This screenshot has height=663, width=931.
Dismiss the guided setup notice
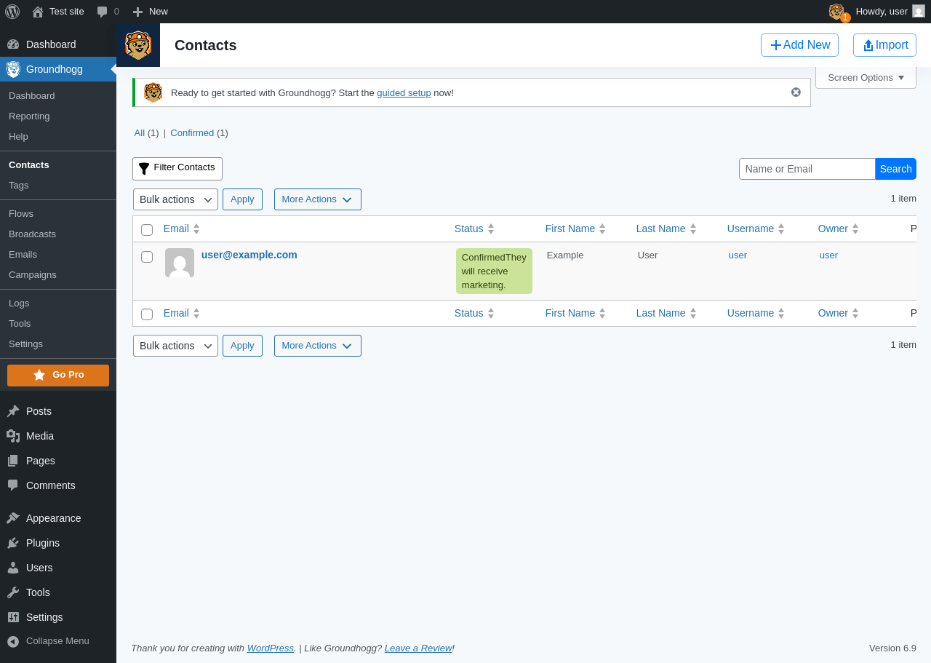pos(796,92)
